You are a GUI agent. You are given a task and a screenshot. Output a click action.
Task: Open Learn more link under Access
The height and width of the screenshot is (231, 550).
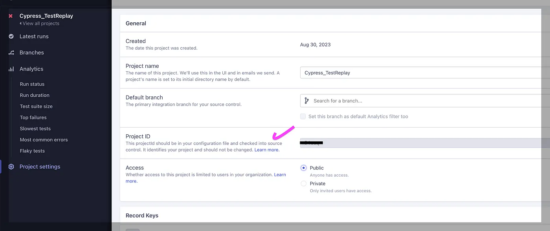click(x=280, y=175)
